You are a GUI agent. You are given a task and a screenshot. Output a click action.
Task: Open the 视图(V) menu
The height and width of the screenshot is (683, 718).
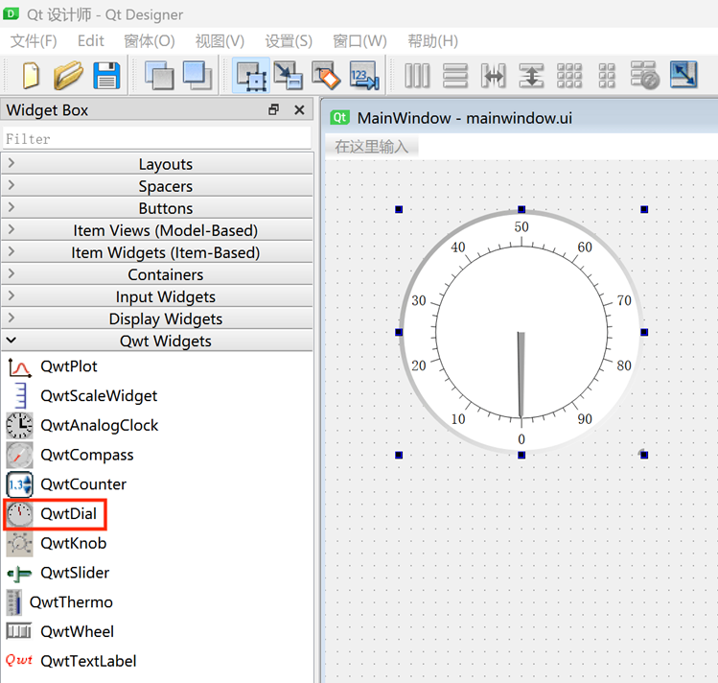[x=220, y=41]
